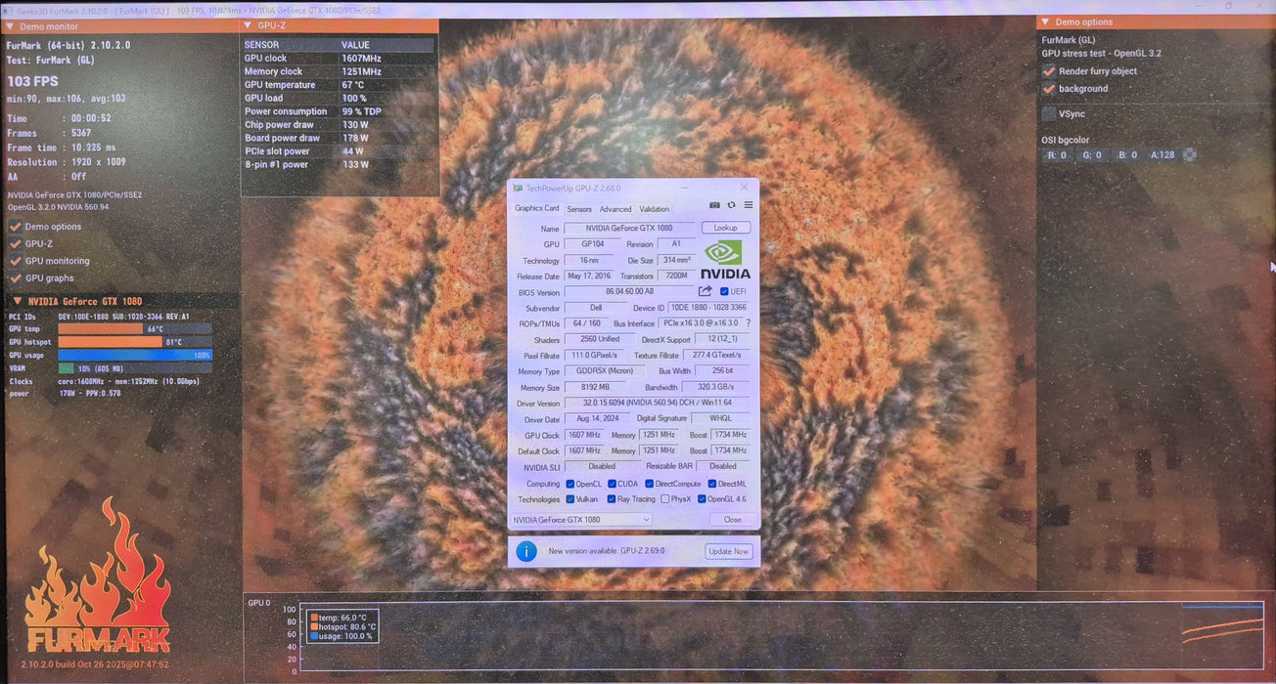Click the GPU temp bar in monitoring
This screenshot has width=1276, height=684.
click(134, 329)
